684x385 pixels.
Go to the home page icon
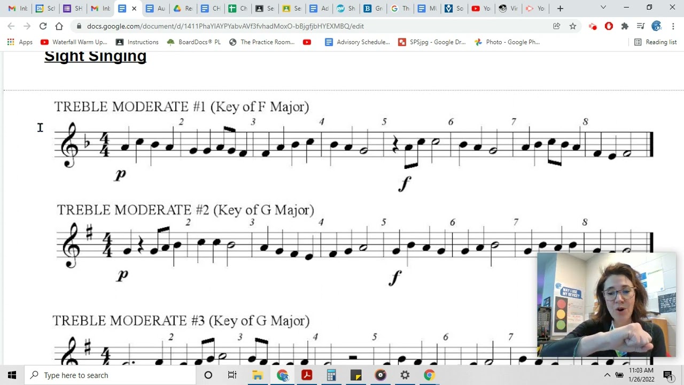(x=59, y=26)
